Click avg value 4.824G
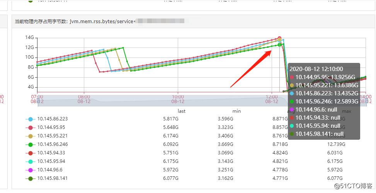The width and height of the screenshot is (376, 193). tap(280, 153)
